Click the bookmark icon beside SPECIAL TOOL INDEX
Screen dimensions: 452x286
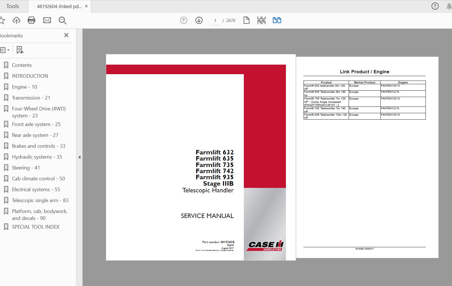point(6,227)
